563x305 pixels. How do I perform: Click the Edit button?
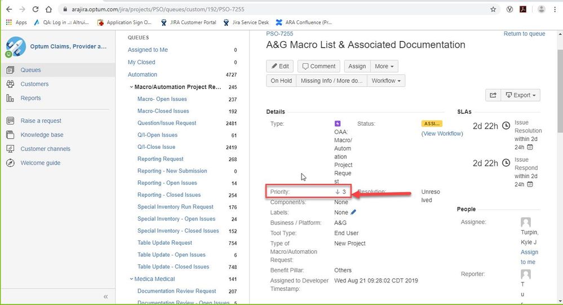click(280, 66)
